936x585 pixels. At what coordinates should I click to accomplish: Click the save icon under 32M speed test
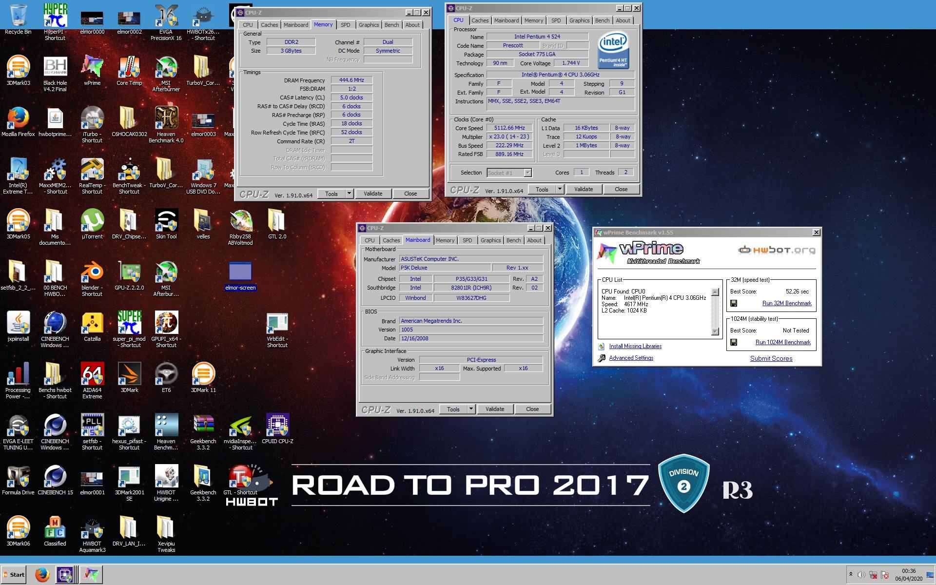click(734, 303)
